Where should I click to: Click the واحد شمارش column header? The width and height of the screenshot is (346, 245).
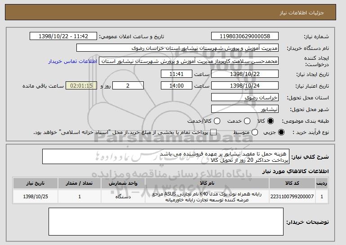(x=123, y=183)
